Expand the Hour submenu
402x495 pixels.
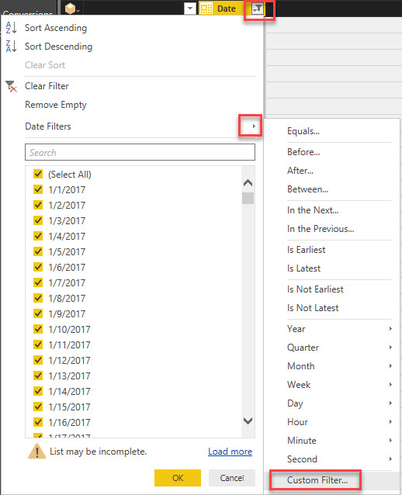pos(390,422)
